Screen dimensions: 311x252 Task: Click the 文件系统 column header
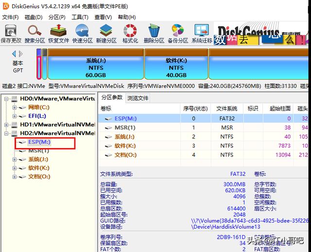tap(226, 108)
